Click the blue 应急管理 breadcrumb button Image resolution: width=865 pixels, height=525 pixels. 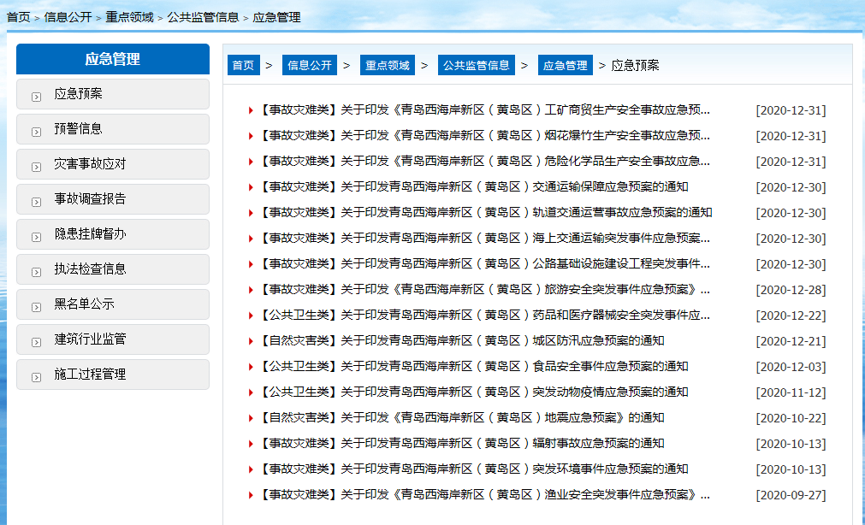(565, 66)
